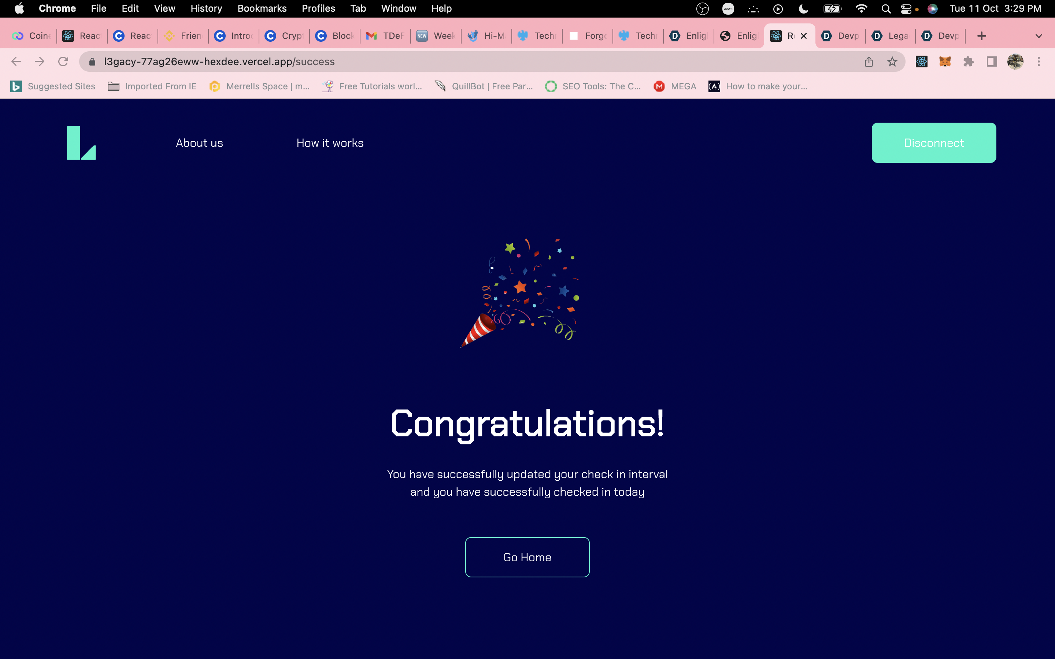Viewport: 1055px width, 659px height.
Task: Click the share page icon
Action: coord(869,62)
